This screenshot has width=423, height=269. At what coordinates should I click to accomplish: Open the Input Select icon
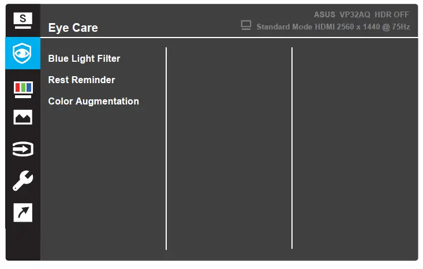point(23,149)
